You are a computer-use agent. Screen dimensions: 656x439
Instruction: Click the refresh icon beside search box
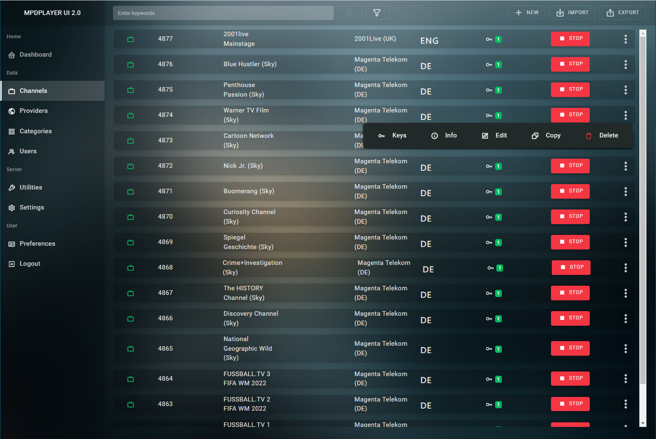click(348, 13)
